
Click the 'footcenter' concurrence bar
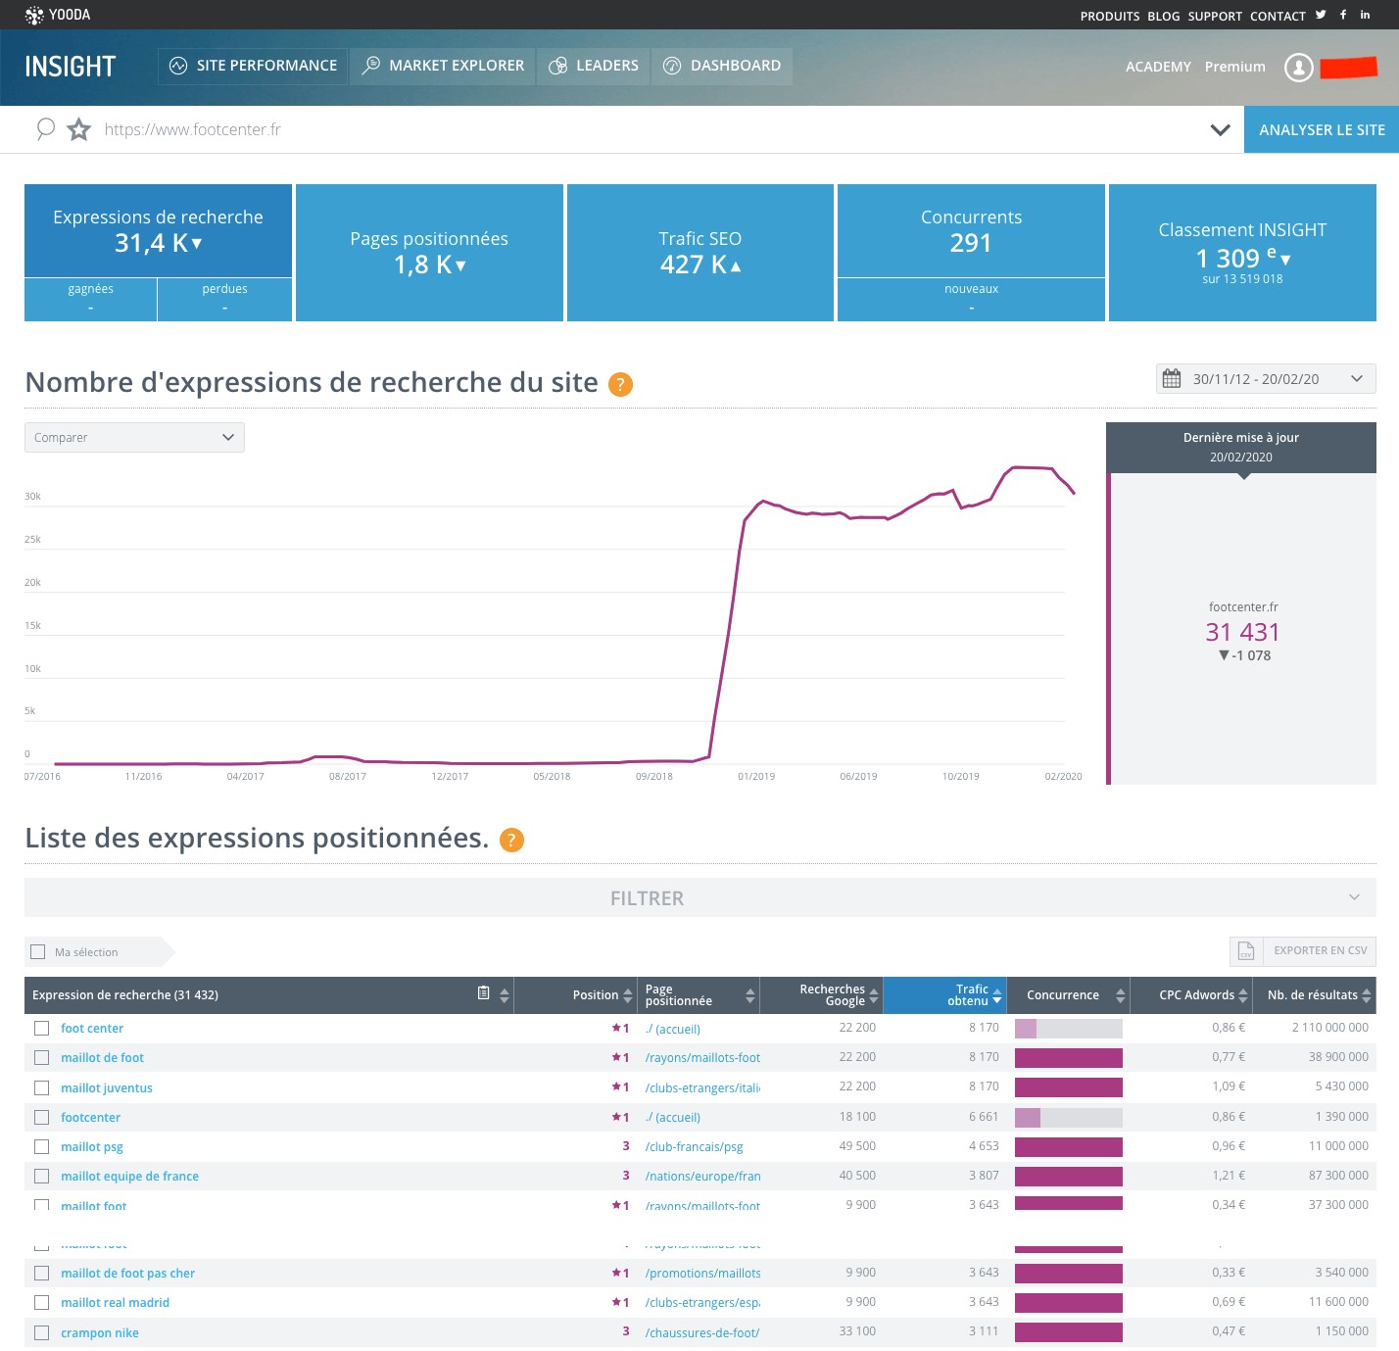tap(1069, 1118)
